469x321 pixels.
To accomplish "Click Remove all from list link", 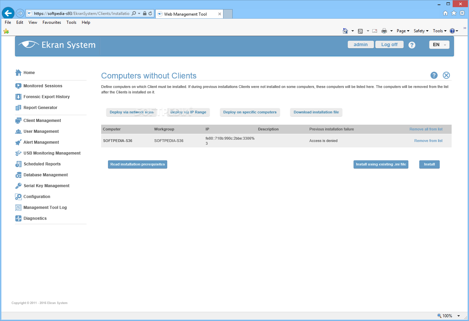I will click(426, 129).
